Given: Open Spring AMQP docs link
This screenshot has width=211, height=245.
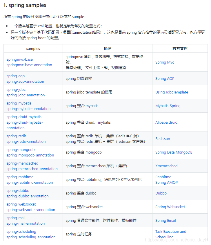Looking at the screenshot, I should [167, 182].
